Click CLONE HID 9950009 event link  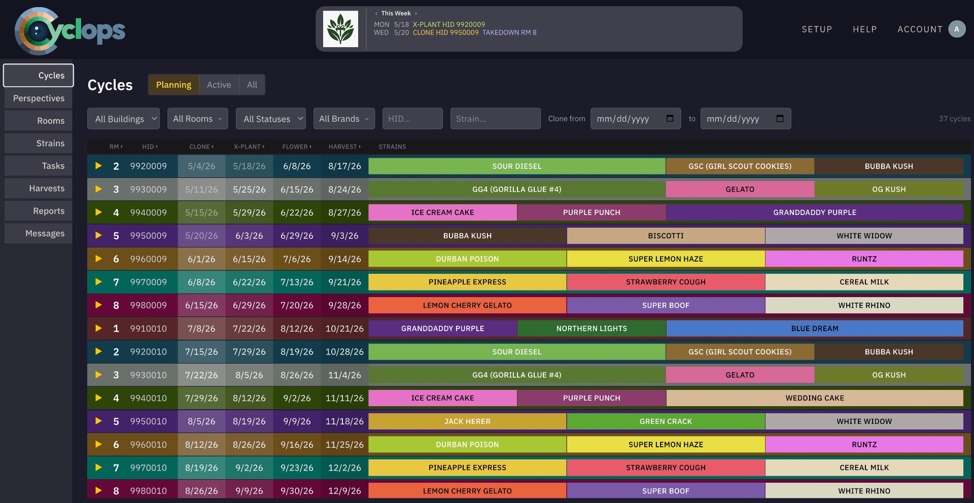446,32
